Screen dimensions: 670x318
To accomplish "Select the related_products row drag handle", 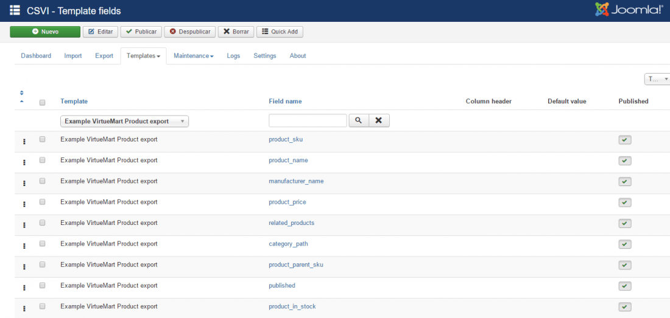I will (x=24, y=225).
